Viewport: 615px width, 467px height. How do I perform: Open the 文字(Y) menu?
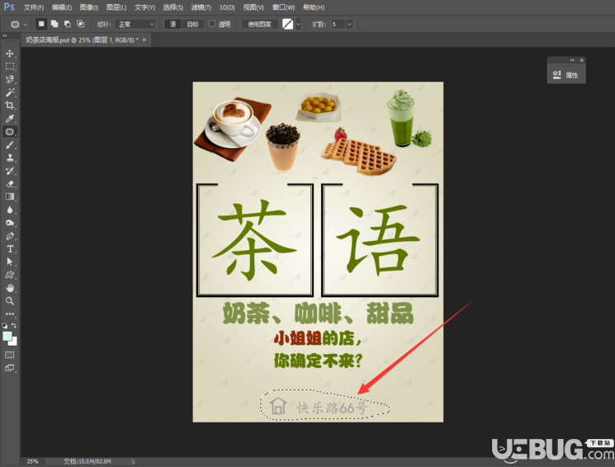pyautogui.click(x=144, y=7)
